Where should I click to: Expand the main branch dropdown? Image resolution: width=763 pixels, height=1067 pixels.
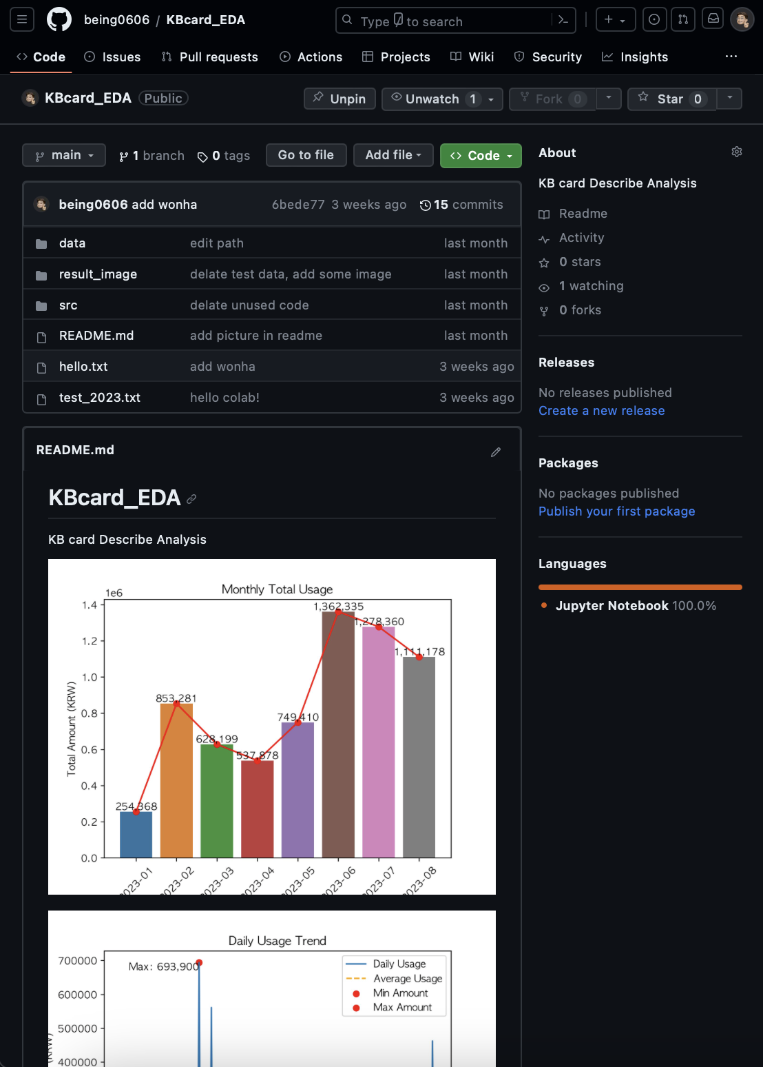coord(64,155)
